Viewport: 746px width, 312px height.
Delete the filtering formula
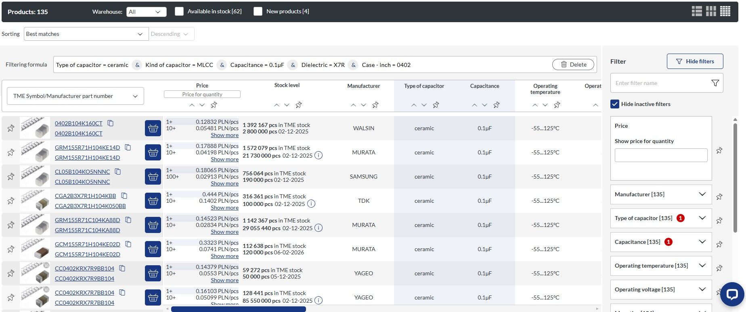click(573, 64)
